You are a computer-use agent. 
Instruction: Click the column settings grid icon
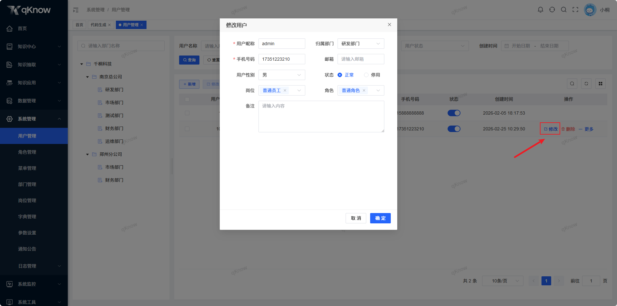[601, 84]
